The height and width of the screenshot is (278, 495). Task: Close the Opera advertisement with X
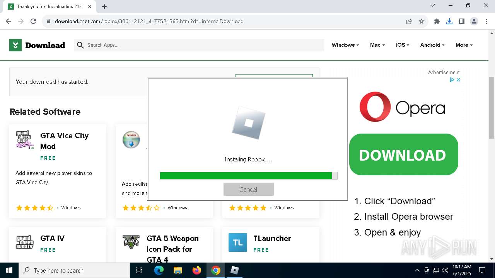(458, 80)
